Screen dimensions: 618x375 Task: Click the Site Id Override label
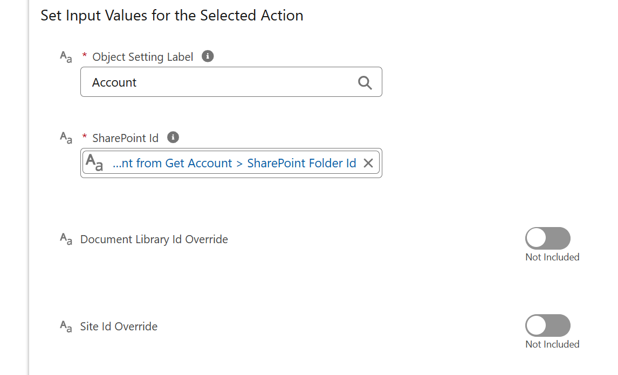(119, 326)
